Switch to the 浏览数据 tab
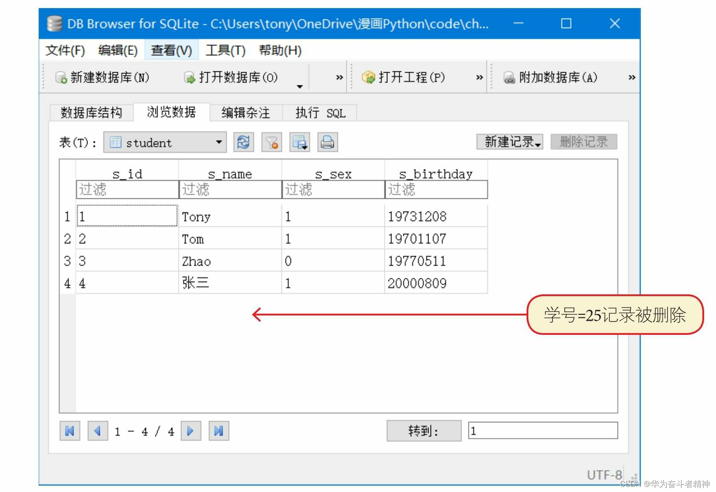 pos(172,112)
